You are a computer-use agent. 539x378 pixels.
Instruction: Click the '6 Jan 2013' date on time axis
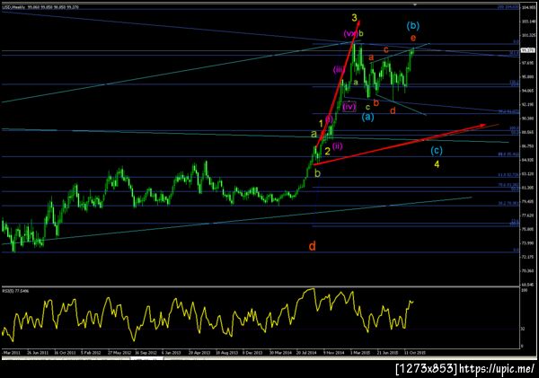pyautogui.click(x=171, y=353)
